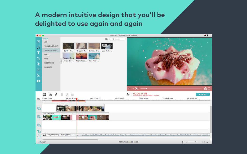Select the Text/Titles tool icon
This screenshot has width=247, height=154.
[38, 53]
